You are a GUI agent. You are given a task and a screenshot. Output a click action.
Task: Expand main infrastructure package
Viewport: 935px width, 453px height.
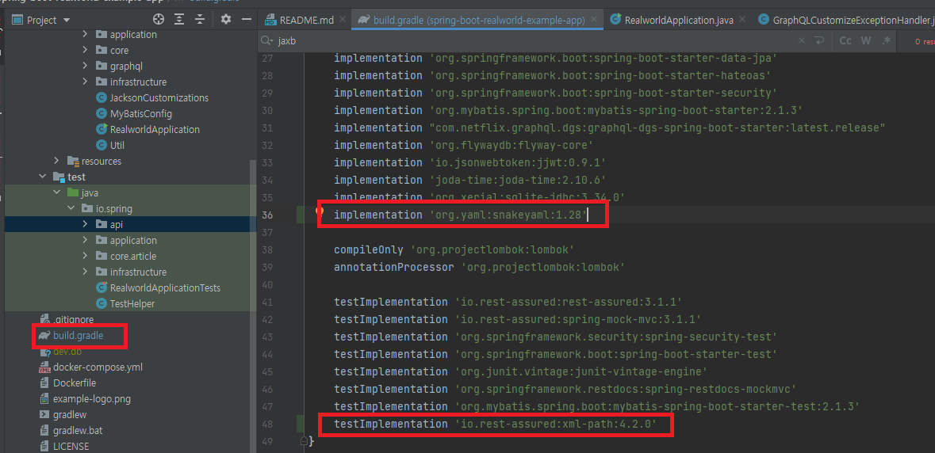point(85,82)
